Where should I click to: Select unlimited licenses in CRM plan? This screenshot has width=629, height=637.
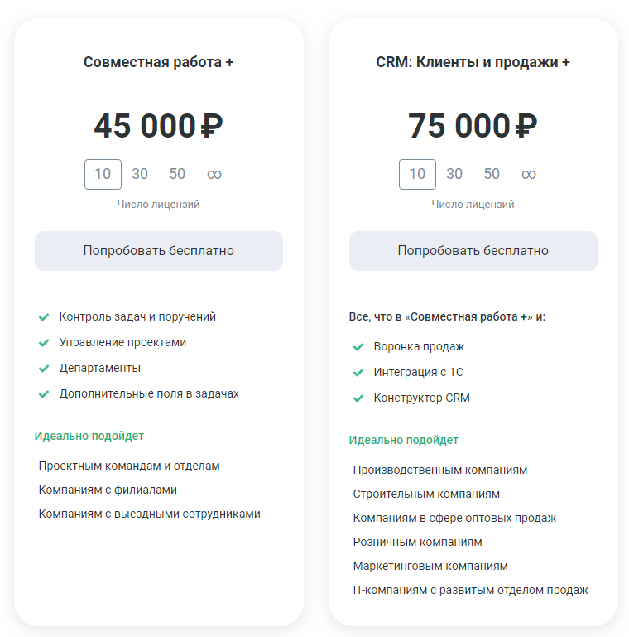[x=529, y=174]
